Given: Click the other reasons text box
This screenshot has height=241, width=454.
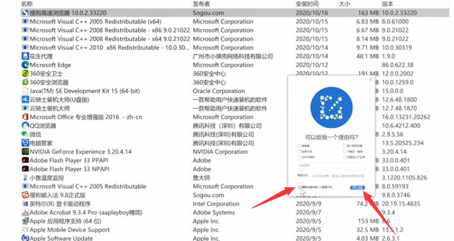Looking at the screenshot, I should click(x=331, y=167).
